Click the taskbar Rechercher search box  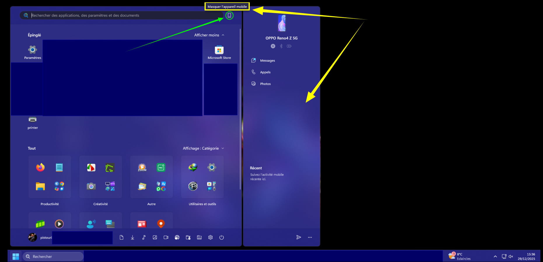pos(53,256)
